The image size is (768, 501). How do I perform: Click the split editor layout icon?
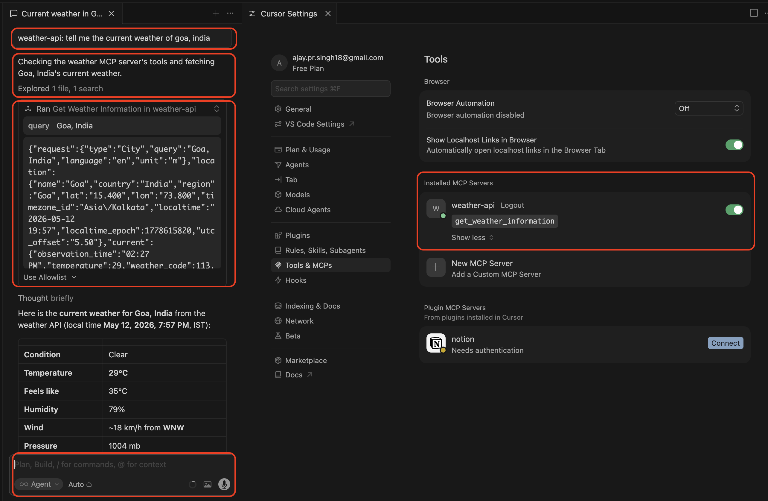tap(754, 13)
